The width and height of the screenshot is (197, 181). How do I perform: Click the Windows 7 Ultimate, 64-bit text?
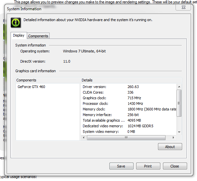(x=84, y=51)
